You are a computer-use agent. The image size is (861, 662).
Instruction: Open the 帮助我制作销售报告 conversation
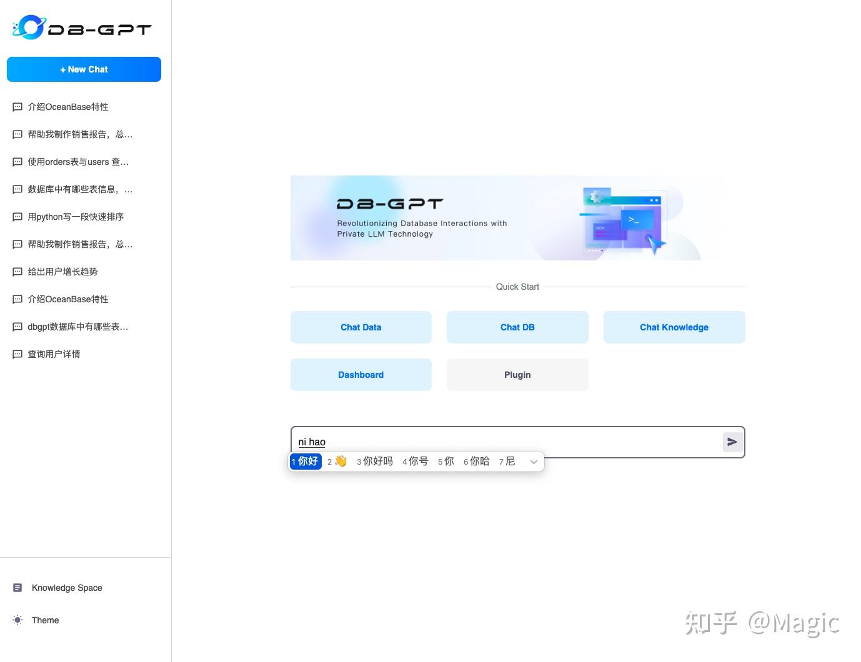point(79,134)
